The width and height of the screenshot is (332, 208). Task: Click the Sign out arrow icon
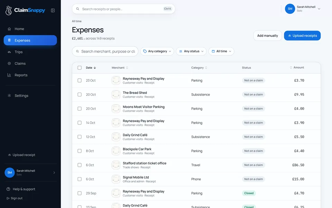[x=8, y=198]
